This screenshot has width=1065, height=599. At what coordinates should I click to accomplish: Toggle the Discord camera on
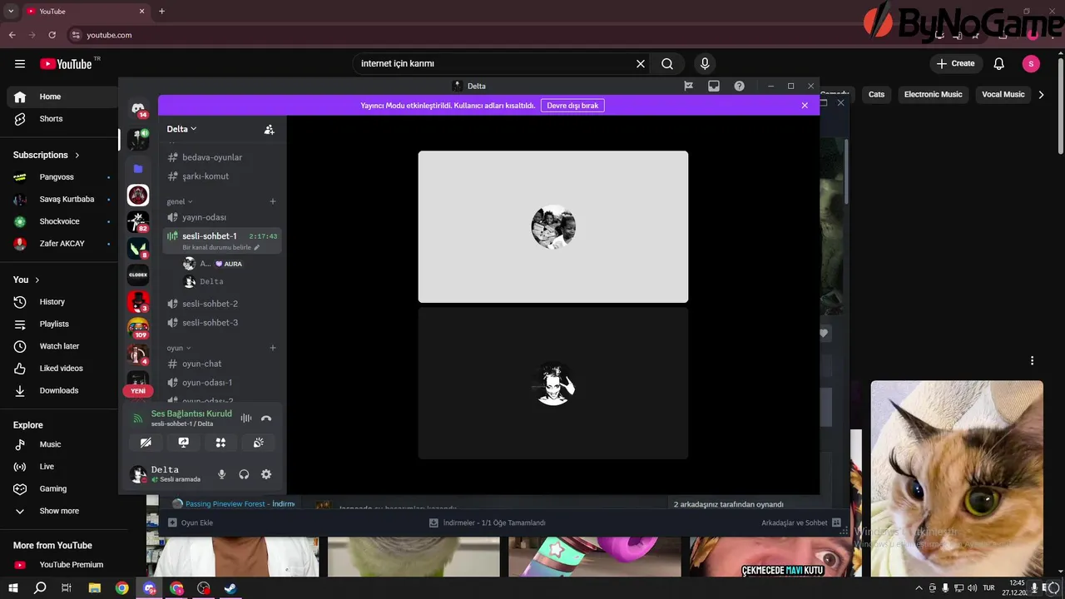[146, 443]
